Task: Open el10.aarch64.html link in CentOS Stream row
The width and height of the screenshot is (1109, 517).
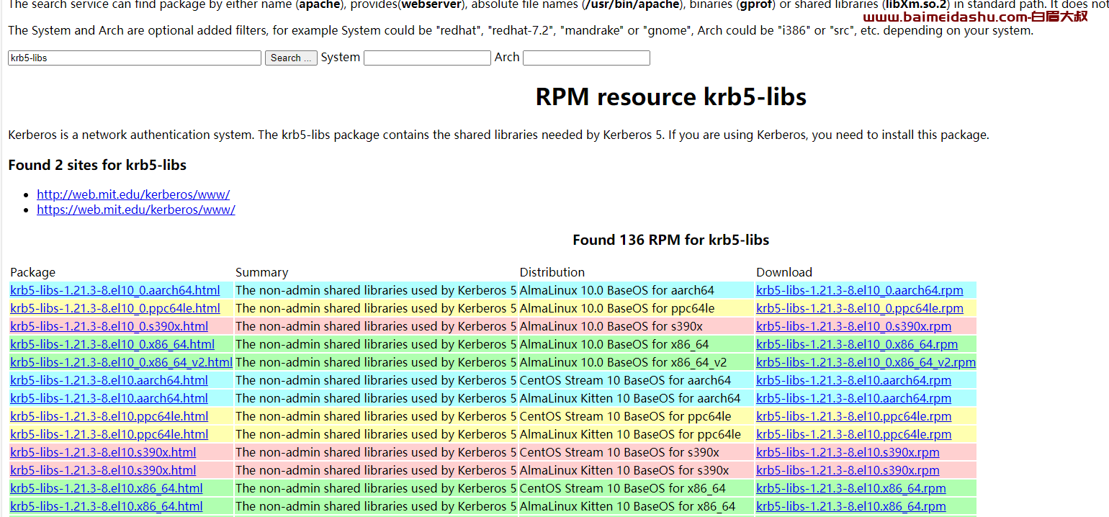Action: [109, 380]
